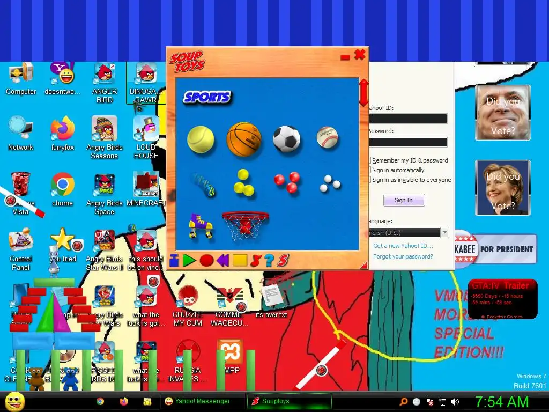Viewport: 549px width, 412px height.
Task: Click the Hillary Did you Vote gadget
Action: pyautogui.click(x=503, y=187)
